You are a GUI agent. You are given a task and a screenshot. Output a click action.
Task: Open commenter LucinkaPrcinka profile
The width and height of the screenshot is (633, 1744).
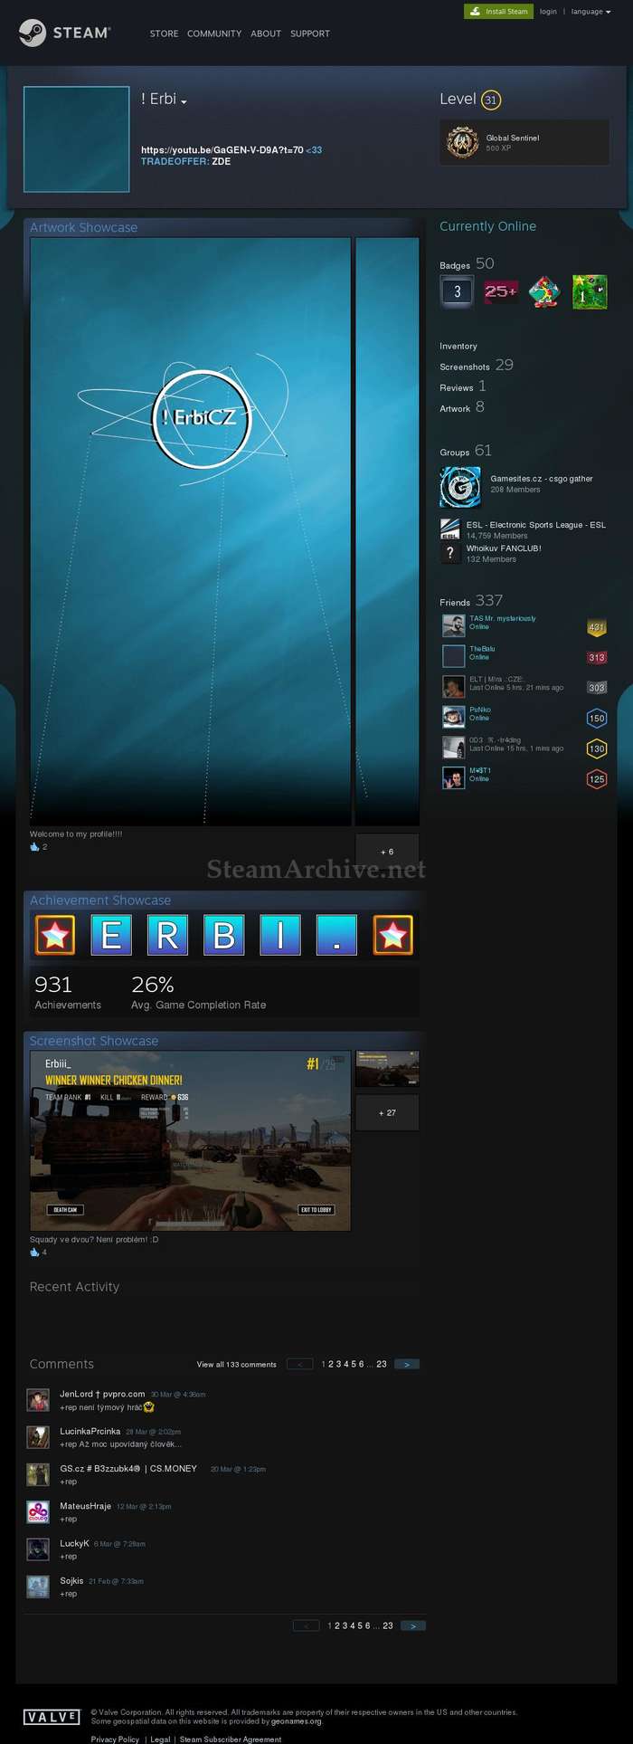point(90,1431)
